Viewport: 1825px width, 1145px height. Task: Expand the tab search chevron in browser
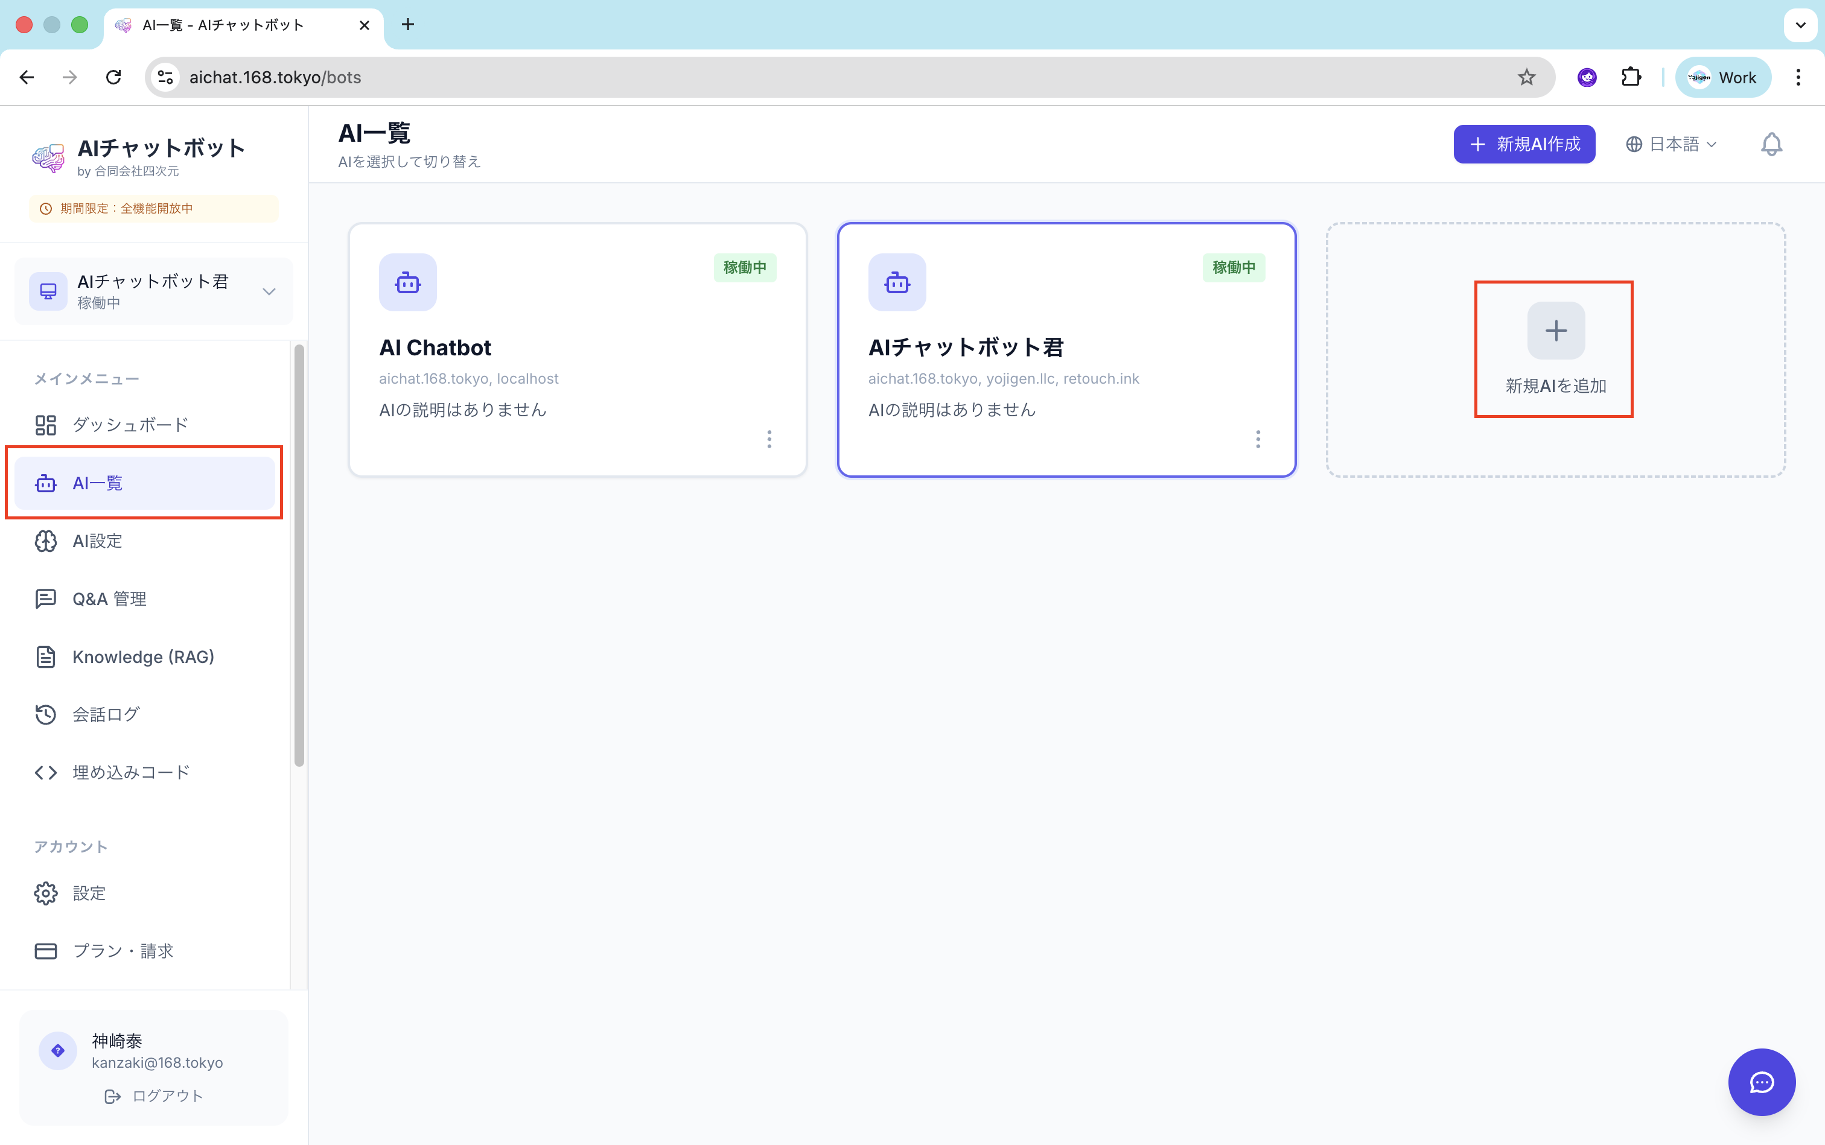point(1800,25)
